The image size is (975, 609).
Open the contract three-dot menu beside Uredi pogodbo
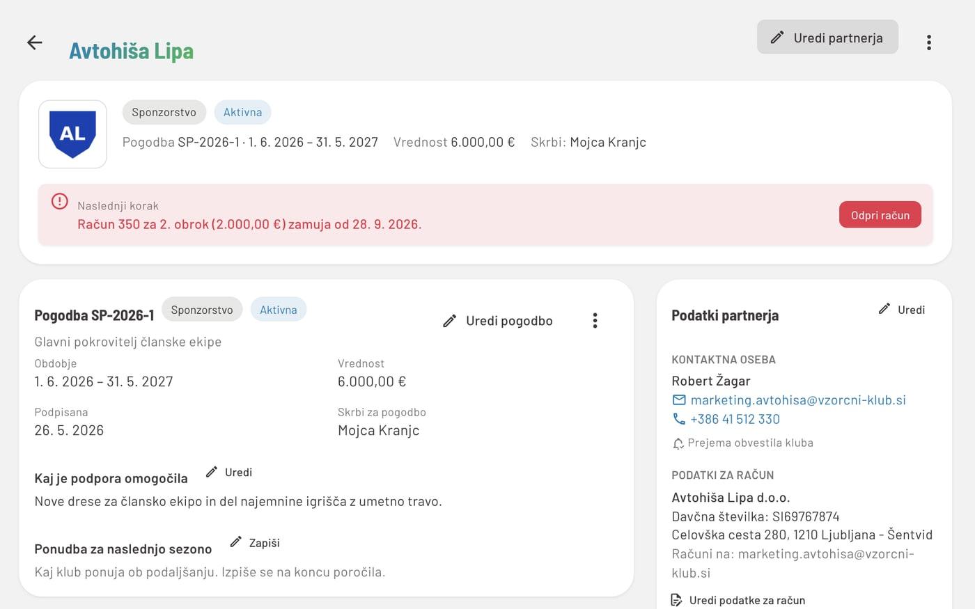click(595, 320)
